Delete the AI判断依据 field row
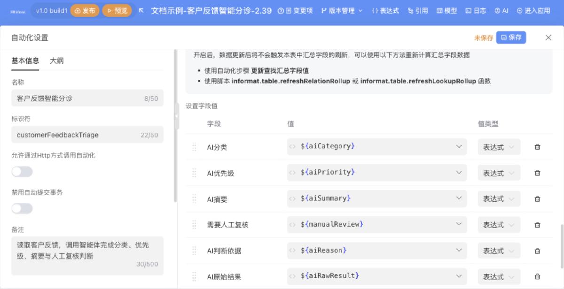Screen dimensions: 564x289 coord(537,251)
